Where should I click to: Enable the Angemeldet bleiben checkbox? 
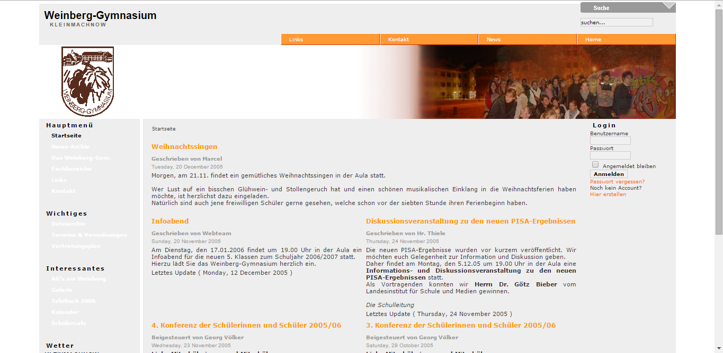[595, 165]
